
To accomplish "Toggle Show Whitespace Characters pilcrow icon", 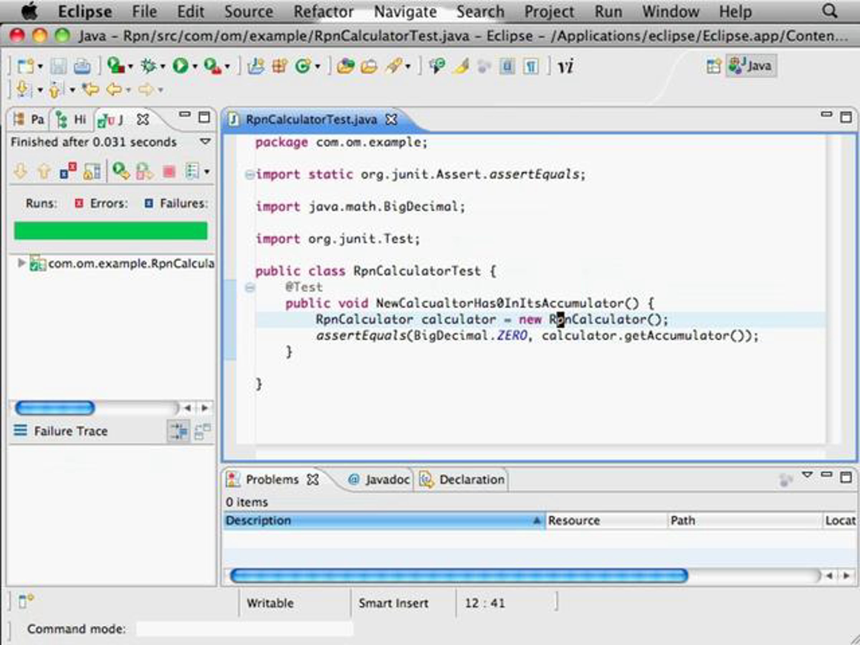I will (531, 67).
